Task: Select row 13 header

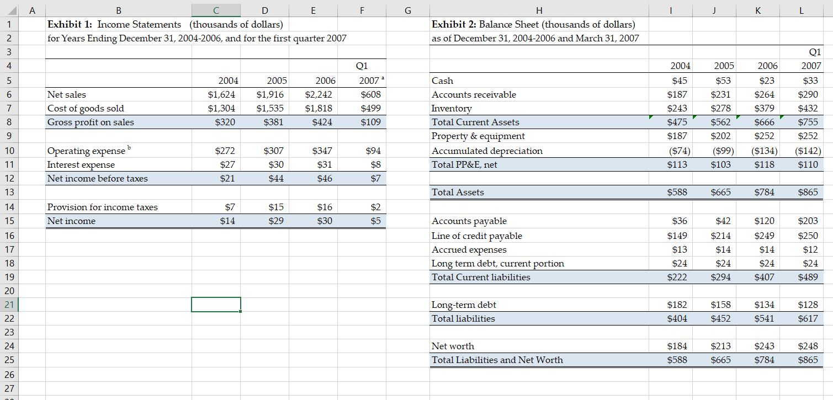Action: pyautogui.click(x=10, y=193)
